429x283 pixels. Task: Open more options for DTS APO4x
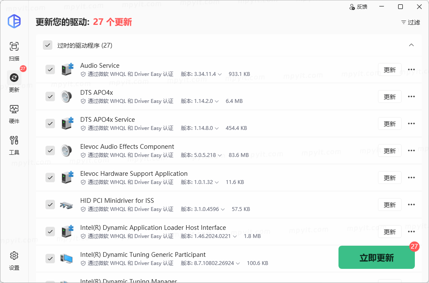coord(411,96)
